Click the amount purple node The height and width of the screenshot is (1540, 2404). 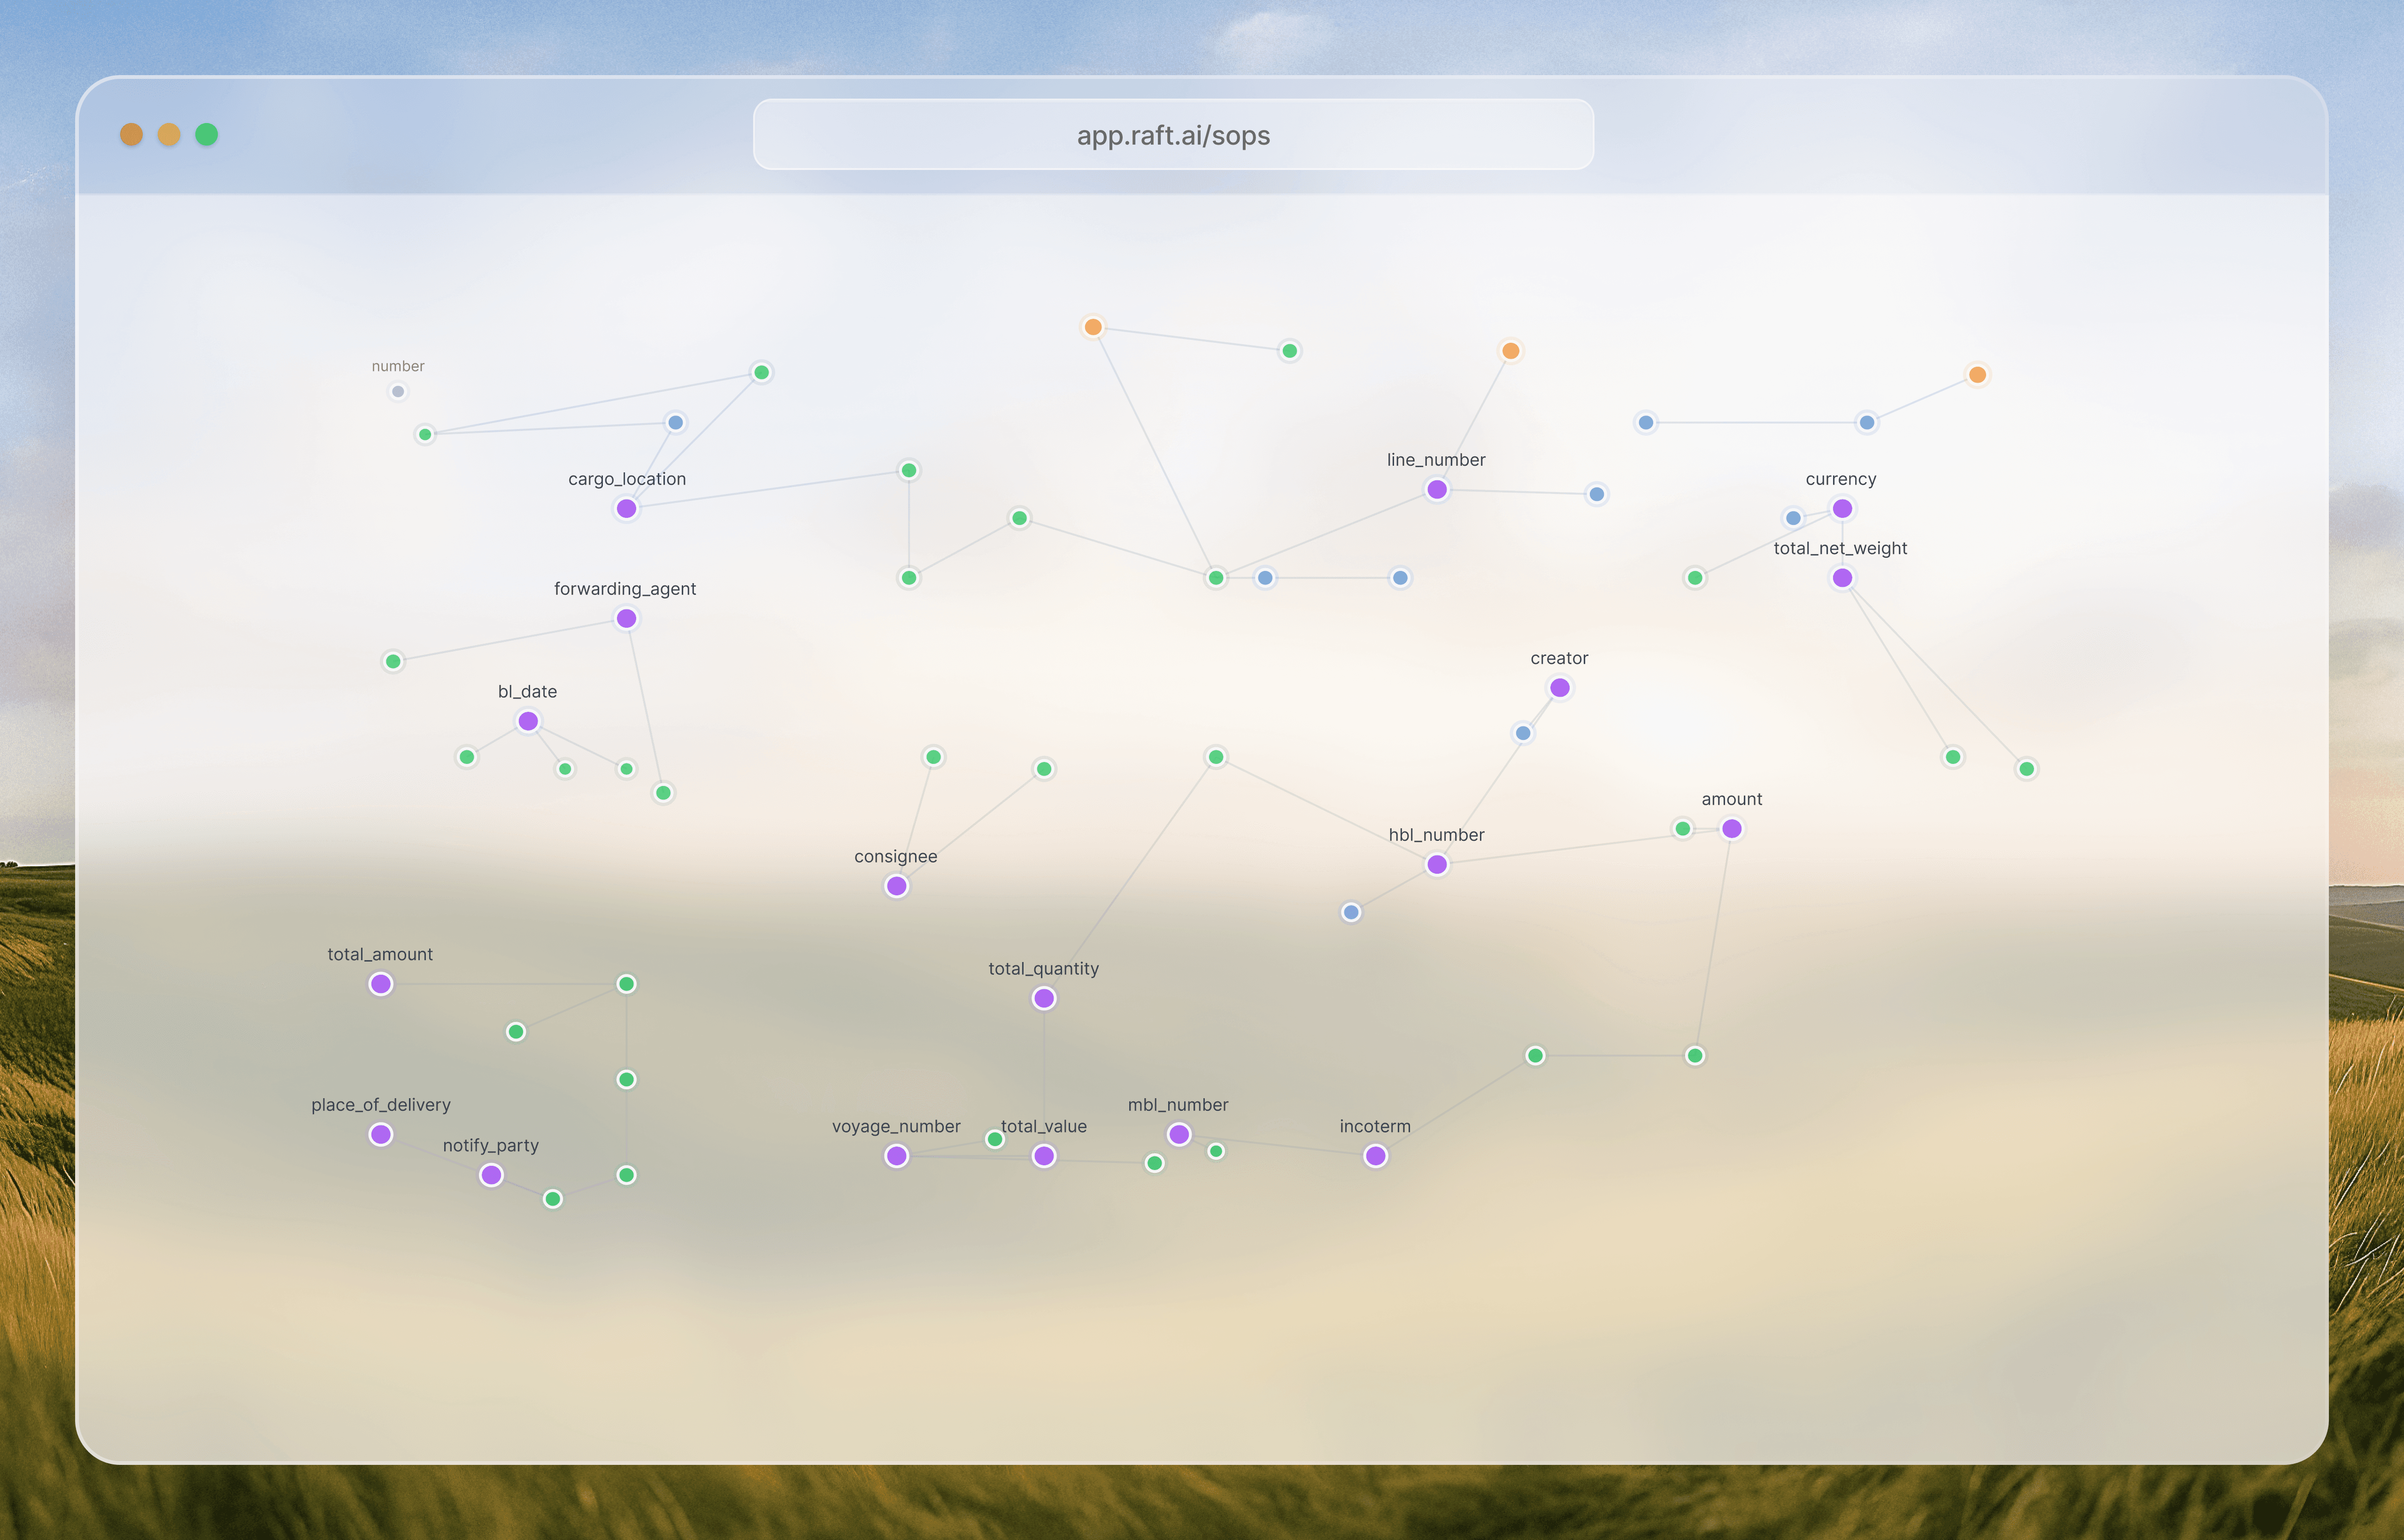pos(1732,829)
